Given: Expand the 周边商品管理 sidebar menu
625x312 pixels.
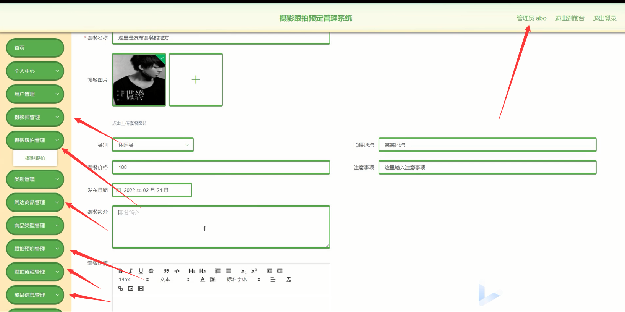Looking at the screenshot, I should (35, 202).
